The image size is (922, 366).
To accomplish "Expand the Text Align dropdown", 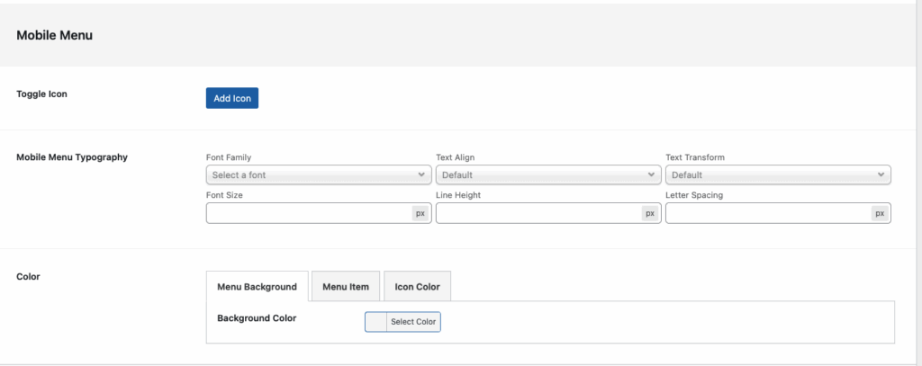I will [x=548, y=174].
